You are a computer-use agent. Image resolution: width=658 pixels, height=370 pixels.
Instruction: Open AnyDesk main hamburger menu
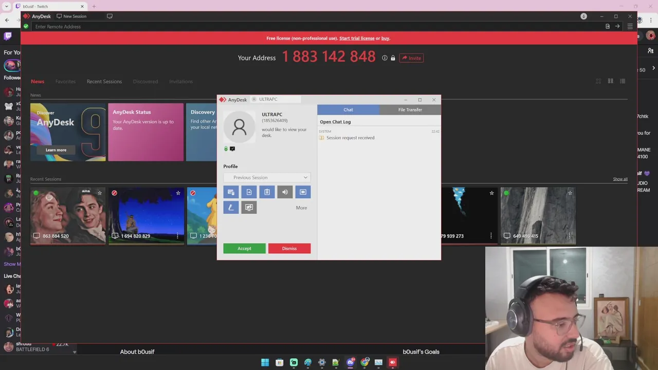[x=630, y=26]
